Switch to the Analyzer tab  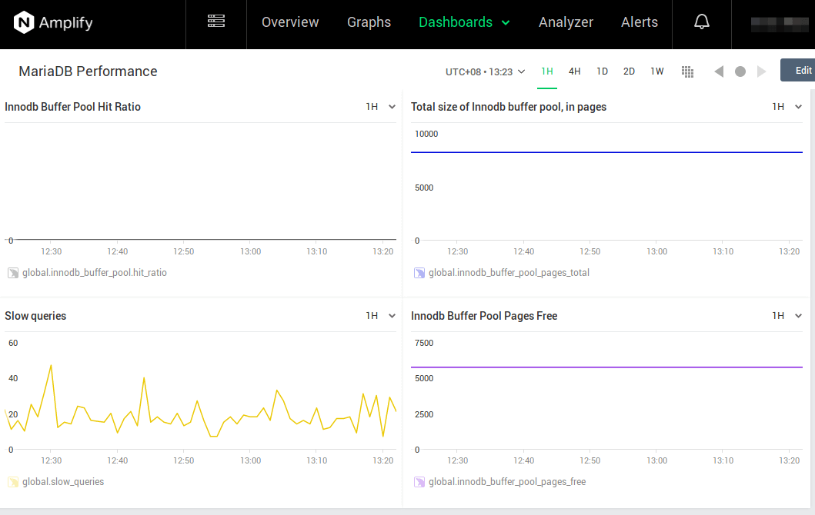(566, 22)
